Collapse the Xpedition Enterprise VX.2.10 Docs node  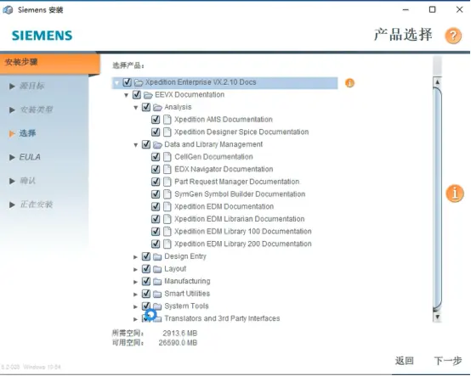pyautogui.click(x=116, y=83)
